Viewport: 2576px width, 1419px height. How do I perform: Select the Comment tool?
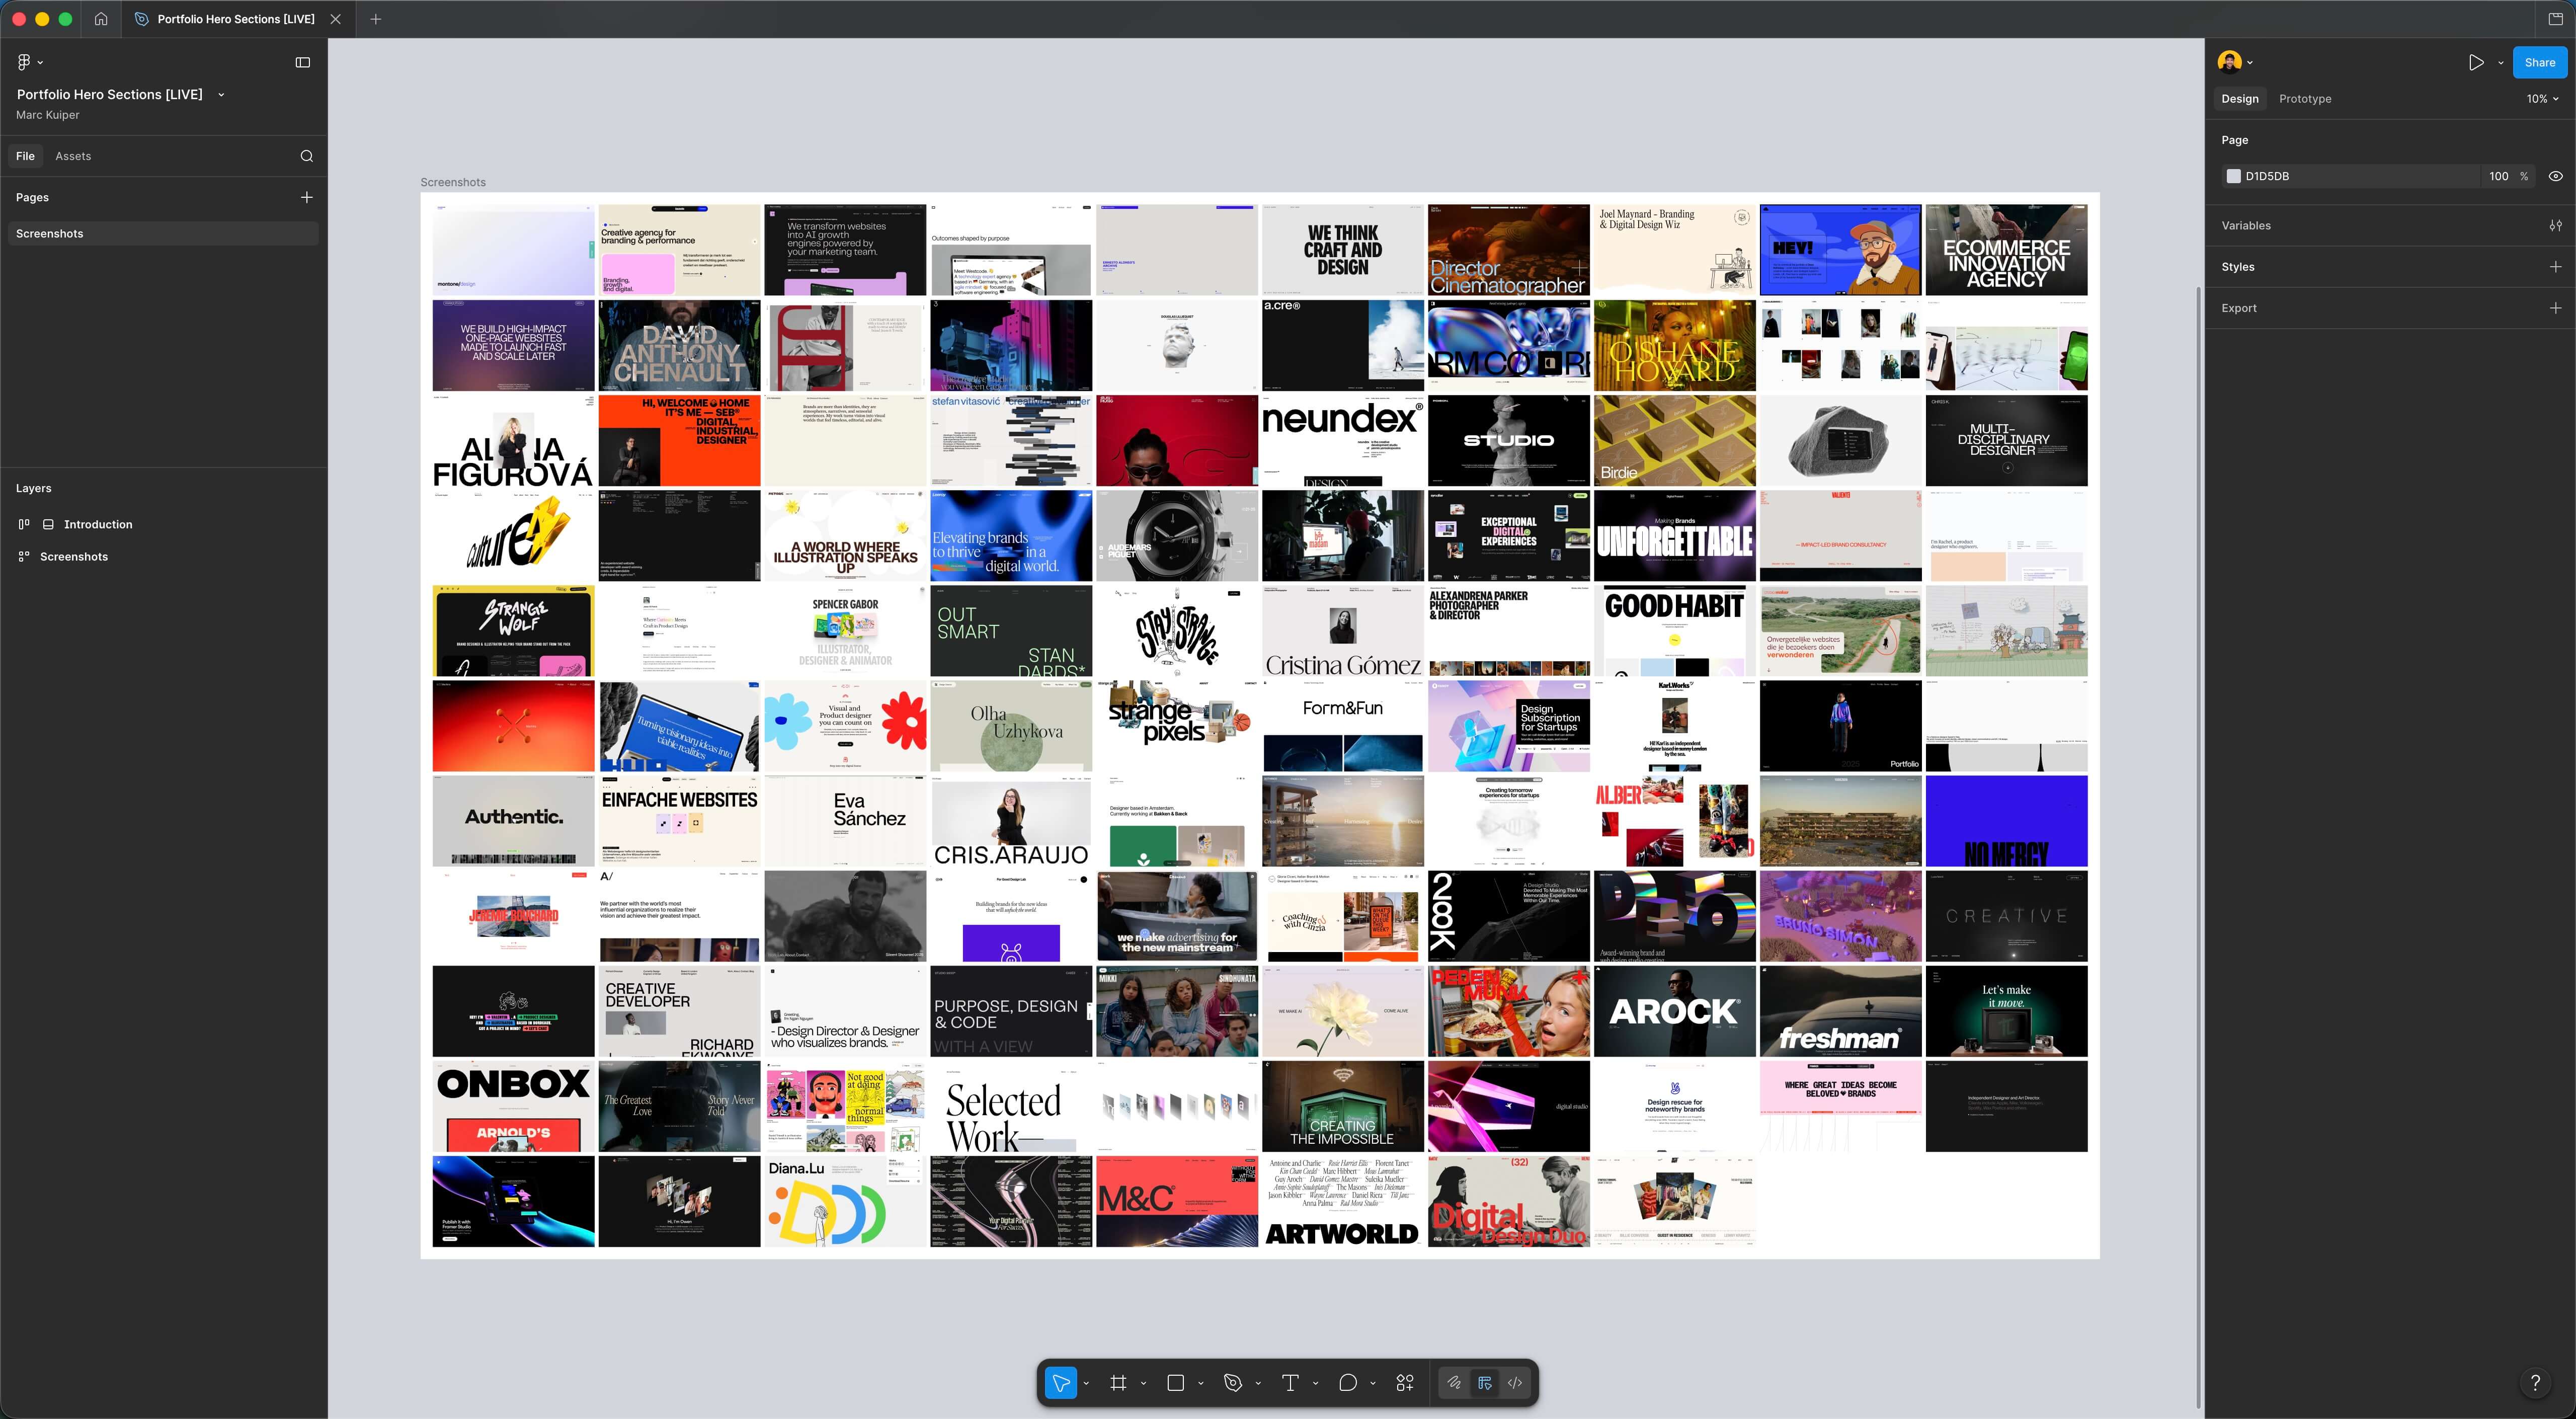click(1348, 1383)
